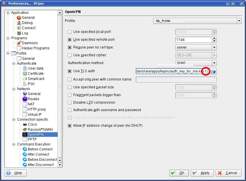Enable Use specified cipher checkbox
Screen dimensions: 246x181
69,55
